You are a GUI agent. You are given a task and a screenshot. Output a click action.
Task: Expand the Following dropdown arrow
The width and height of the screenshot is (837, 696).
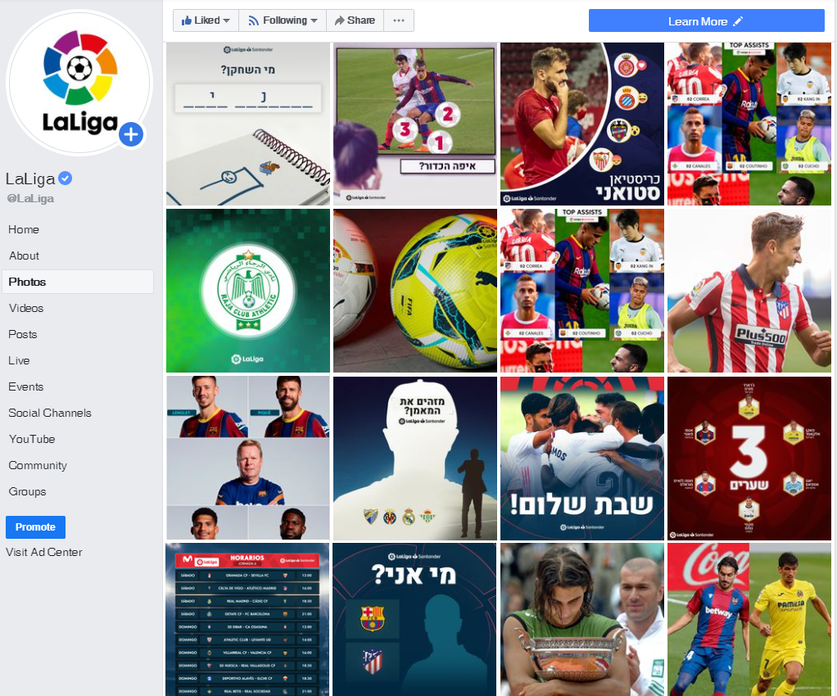[x=314, y=20]
